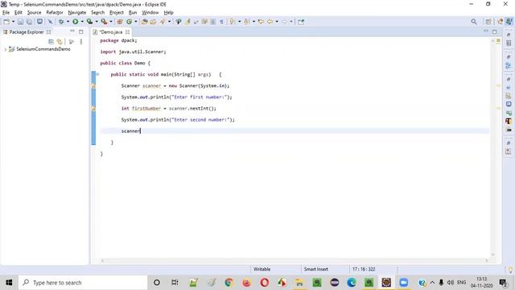Open Chrome from the taskbar
Screen dimensions: 515x290
point(229,283)
